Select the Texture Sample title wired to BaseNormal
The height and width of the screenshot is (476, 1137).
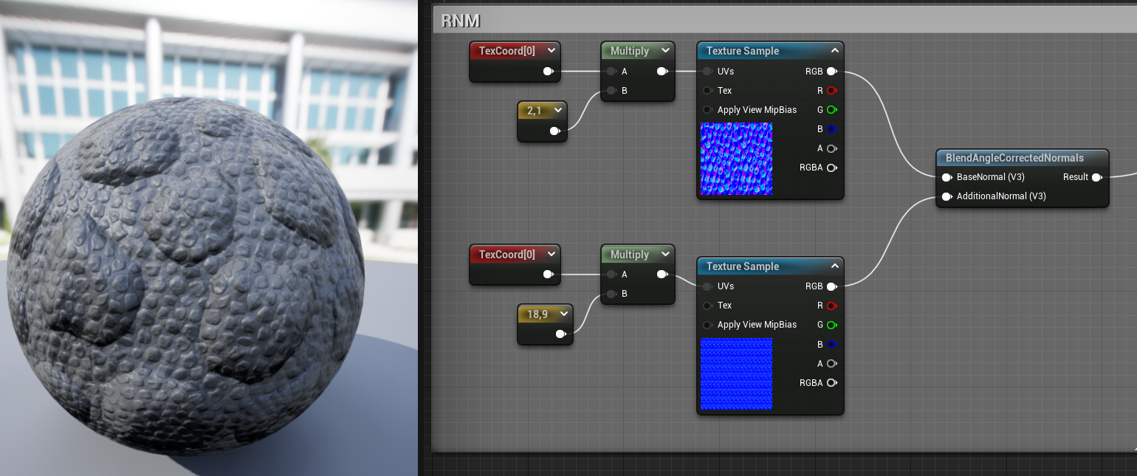(742, 51)
